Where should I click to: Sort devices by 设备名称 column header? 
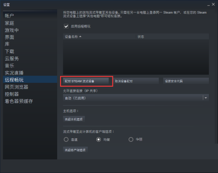pos(99,37)
